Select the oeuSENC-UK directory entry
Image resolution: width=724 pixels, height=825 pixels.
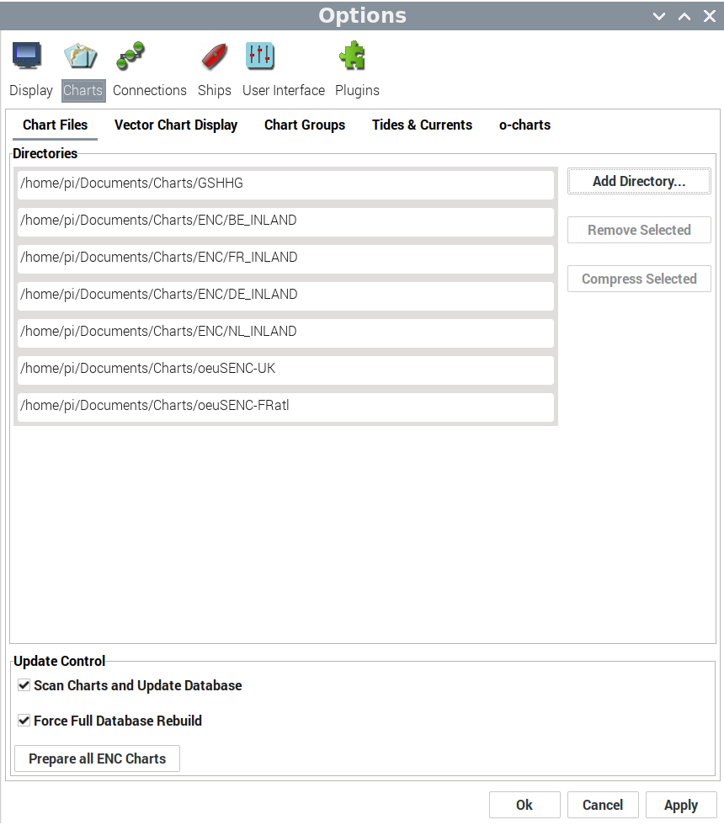pyautogui.click(x=285, y=369)
